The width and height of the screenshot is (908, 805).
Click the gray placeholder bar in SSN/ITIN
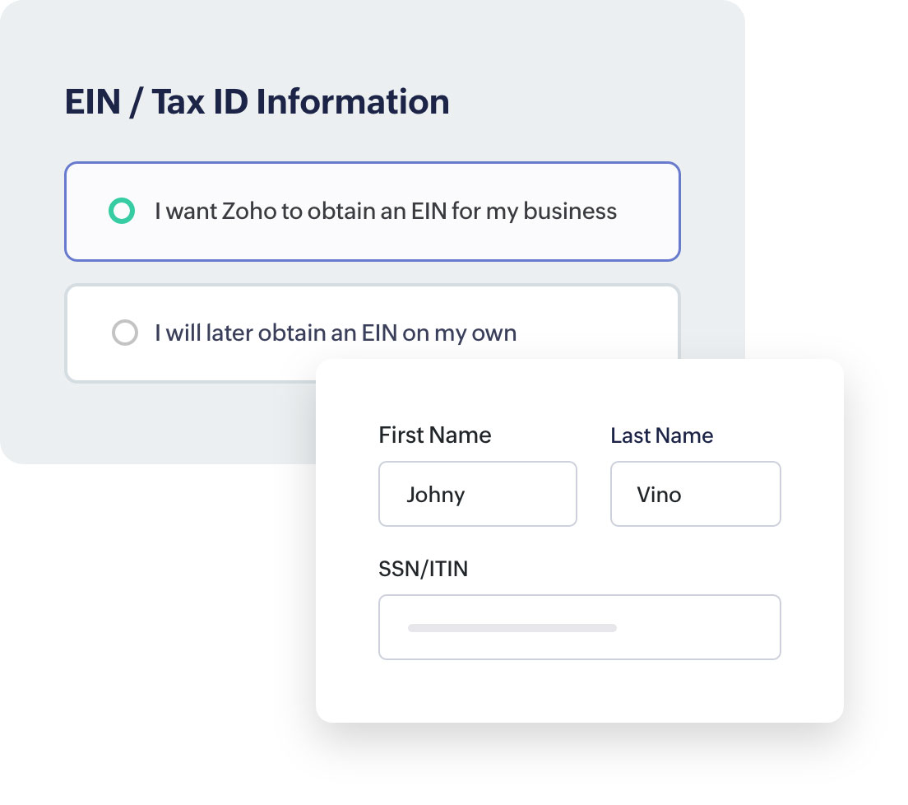[x=512, y=628]
